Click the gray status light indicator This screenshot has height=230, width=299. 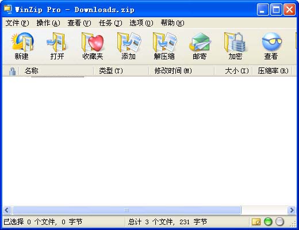coord(279,221)
